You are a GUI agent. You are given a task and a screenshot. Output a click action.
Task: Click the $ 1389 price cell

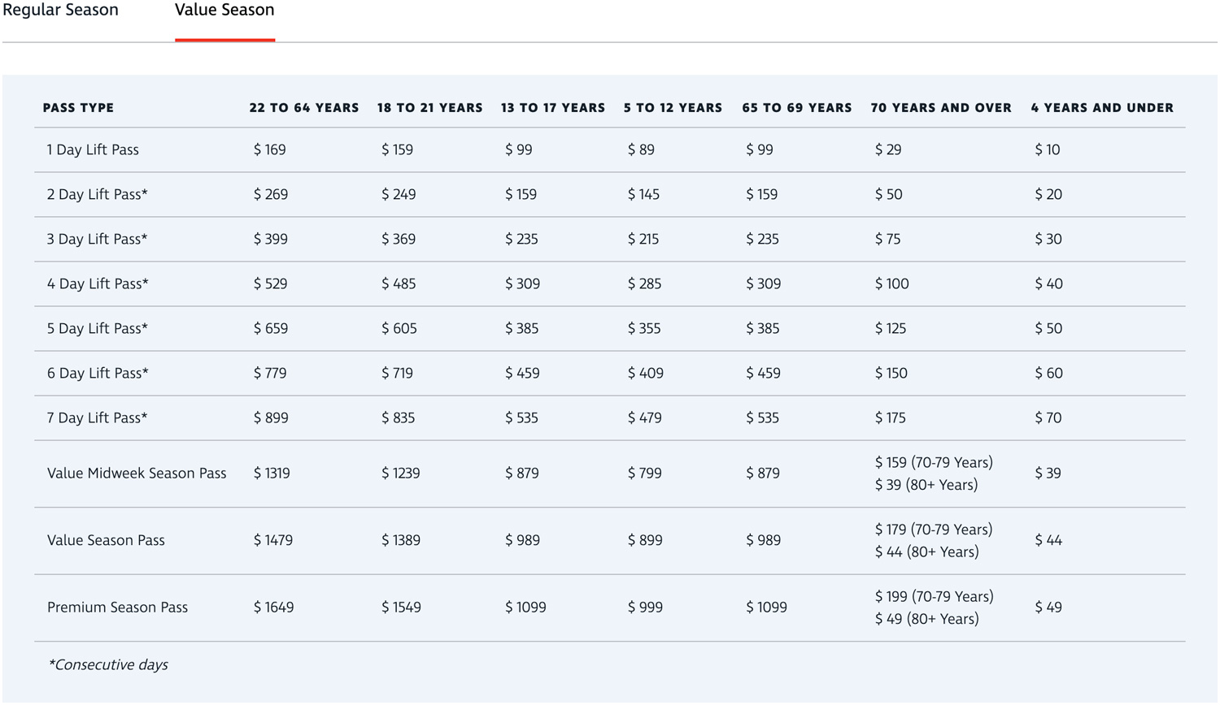point(401,541)
